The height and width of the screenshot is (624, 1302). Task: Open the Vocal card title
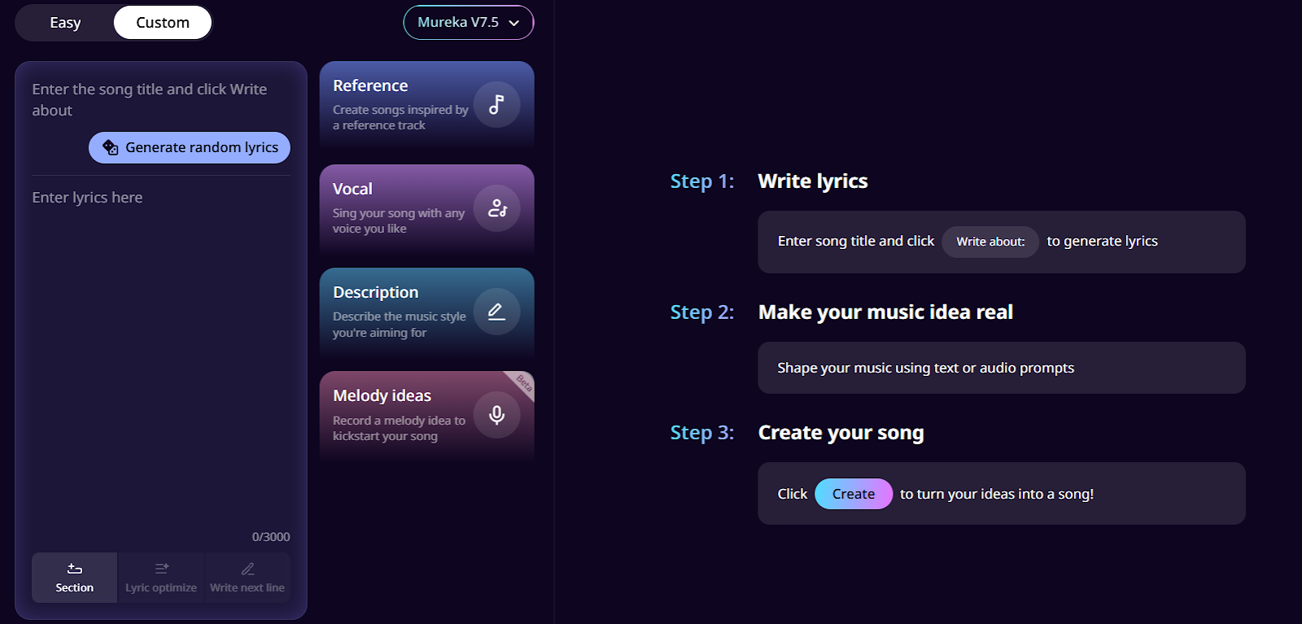352,189
